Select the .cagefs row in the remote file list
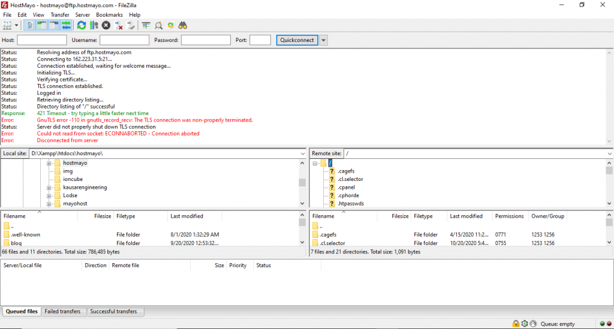 click(x=458, y=235)
